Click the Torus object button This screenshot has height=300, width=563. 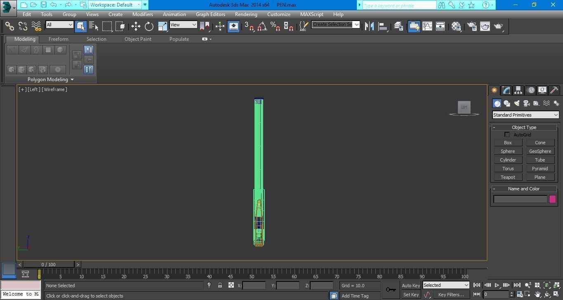click(x=508, y=169)
